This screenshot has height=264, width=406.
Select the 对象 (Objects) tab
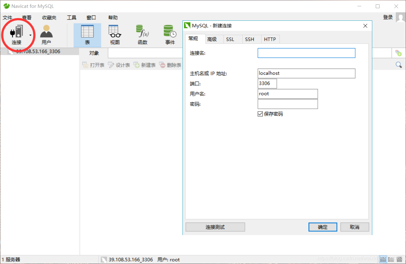click(94, 53)
